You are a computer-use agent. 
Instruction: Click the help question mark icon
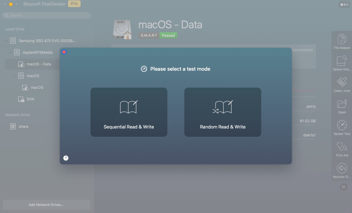click(66, 158)
